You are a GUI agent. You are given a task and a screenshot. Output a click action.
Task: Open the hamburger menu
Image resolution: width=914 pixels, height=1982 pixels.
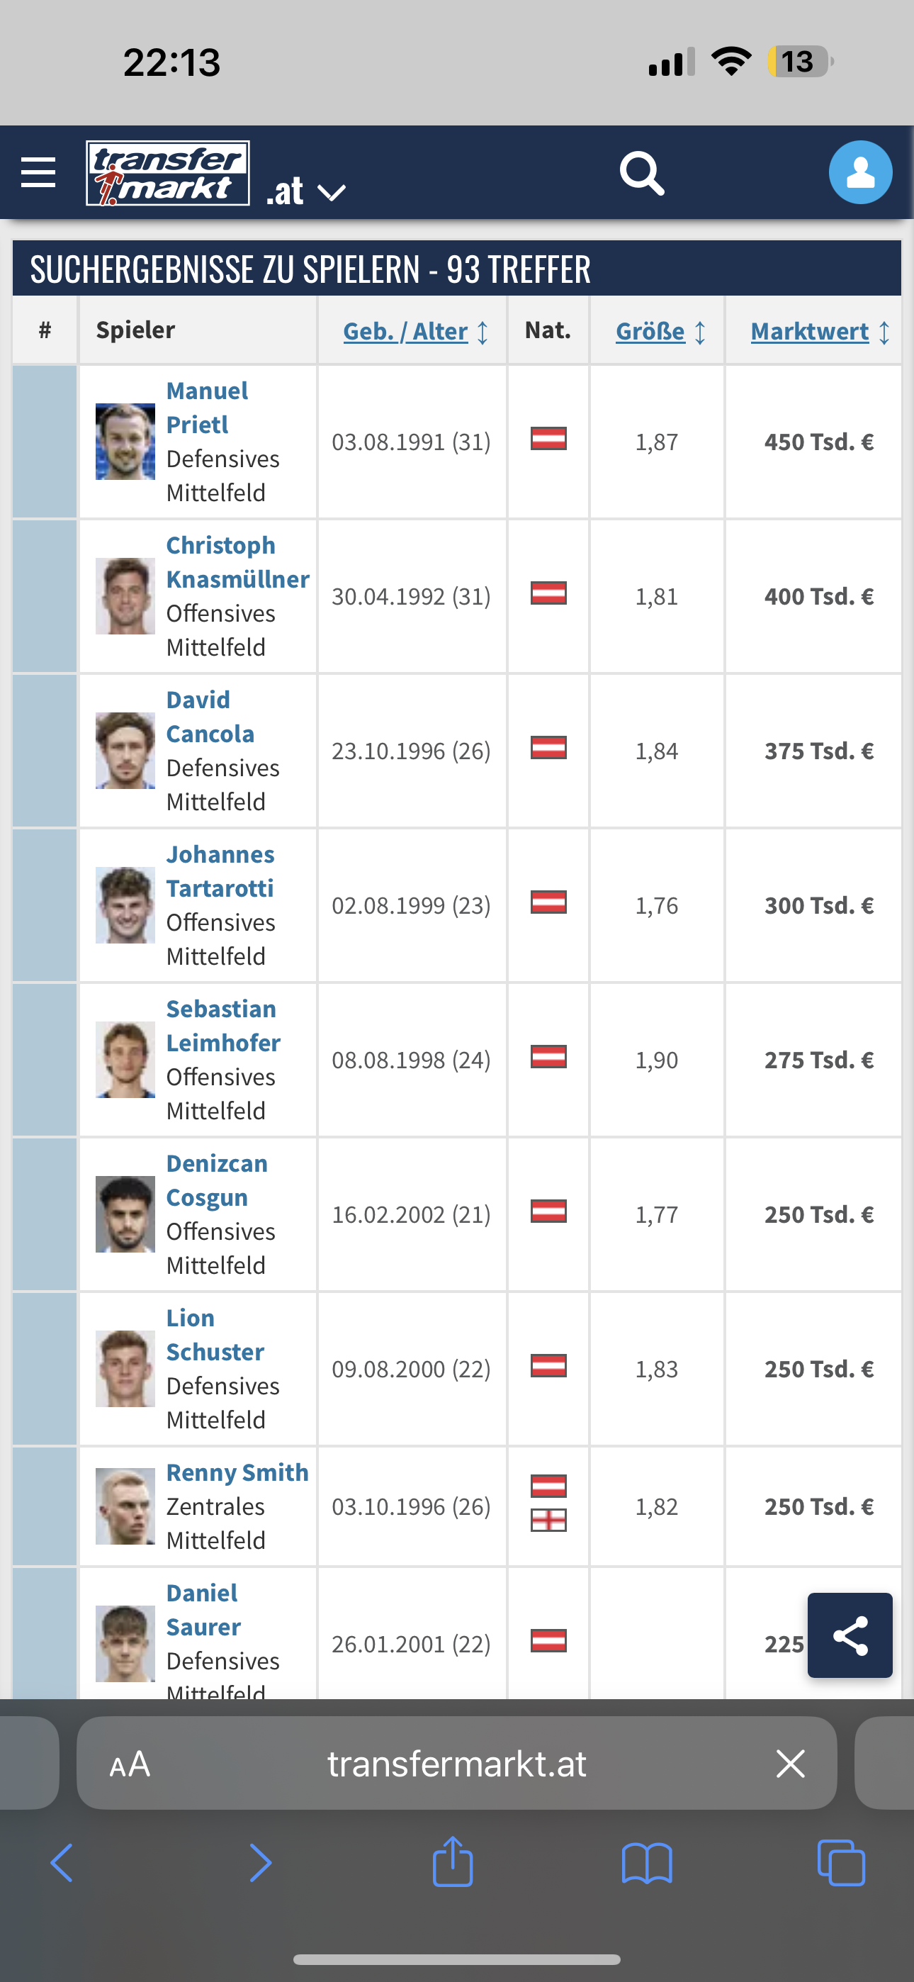pos(38,172)
